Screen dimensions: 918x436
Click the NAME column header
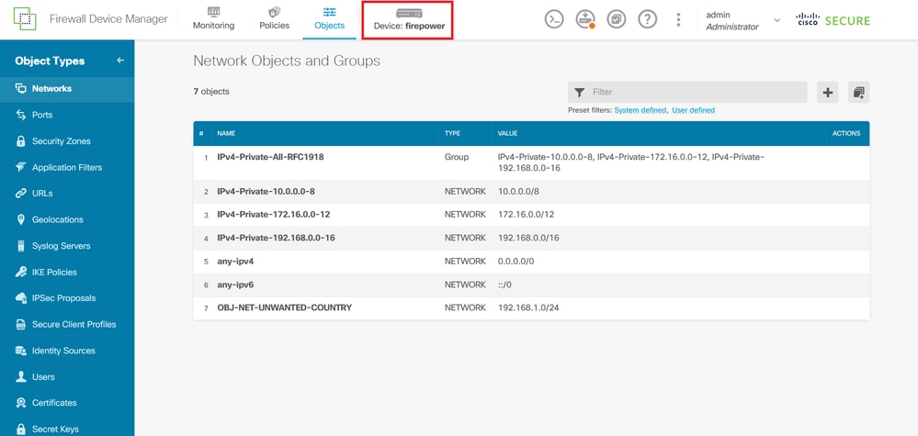pyautogui.click(x=226, y=133)
